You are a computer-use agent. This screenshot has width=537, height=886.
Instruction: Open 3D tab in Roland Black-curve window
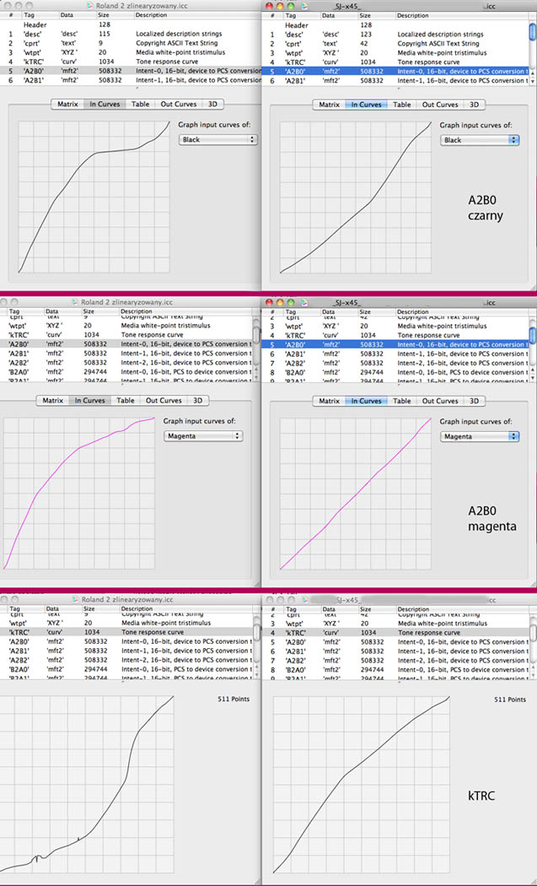[212, 104]
